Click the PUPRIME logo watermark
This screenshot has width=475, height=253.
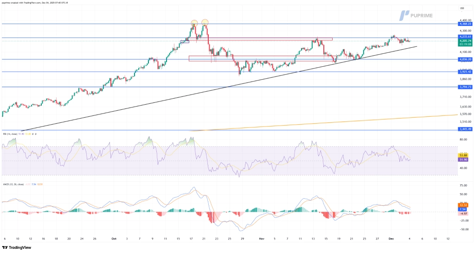tap(423, 15)
